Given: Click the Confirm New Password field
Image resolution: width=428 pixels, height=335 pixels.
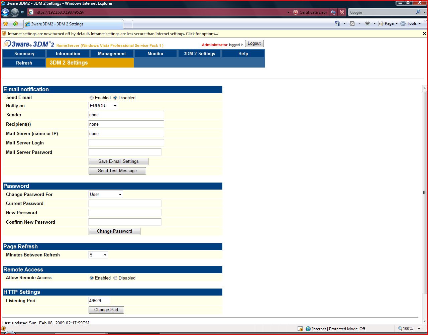Looking at the screenshot, I should point(125,222).
